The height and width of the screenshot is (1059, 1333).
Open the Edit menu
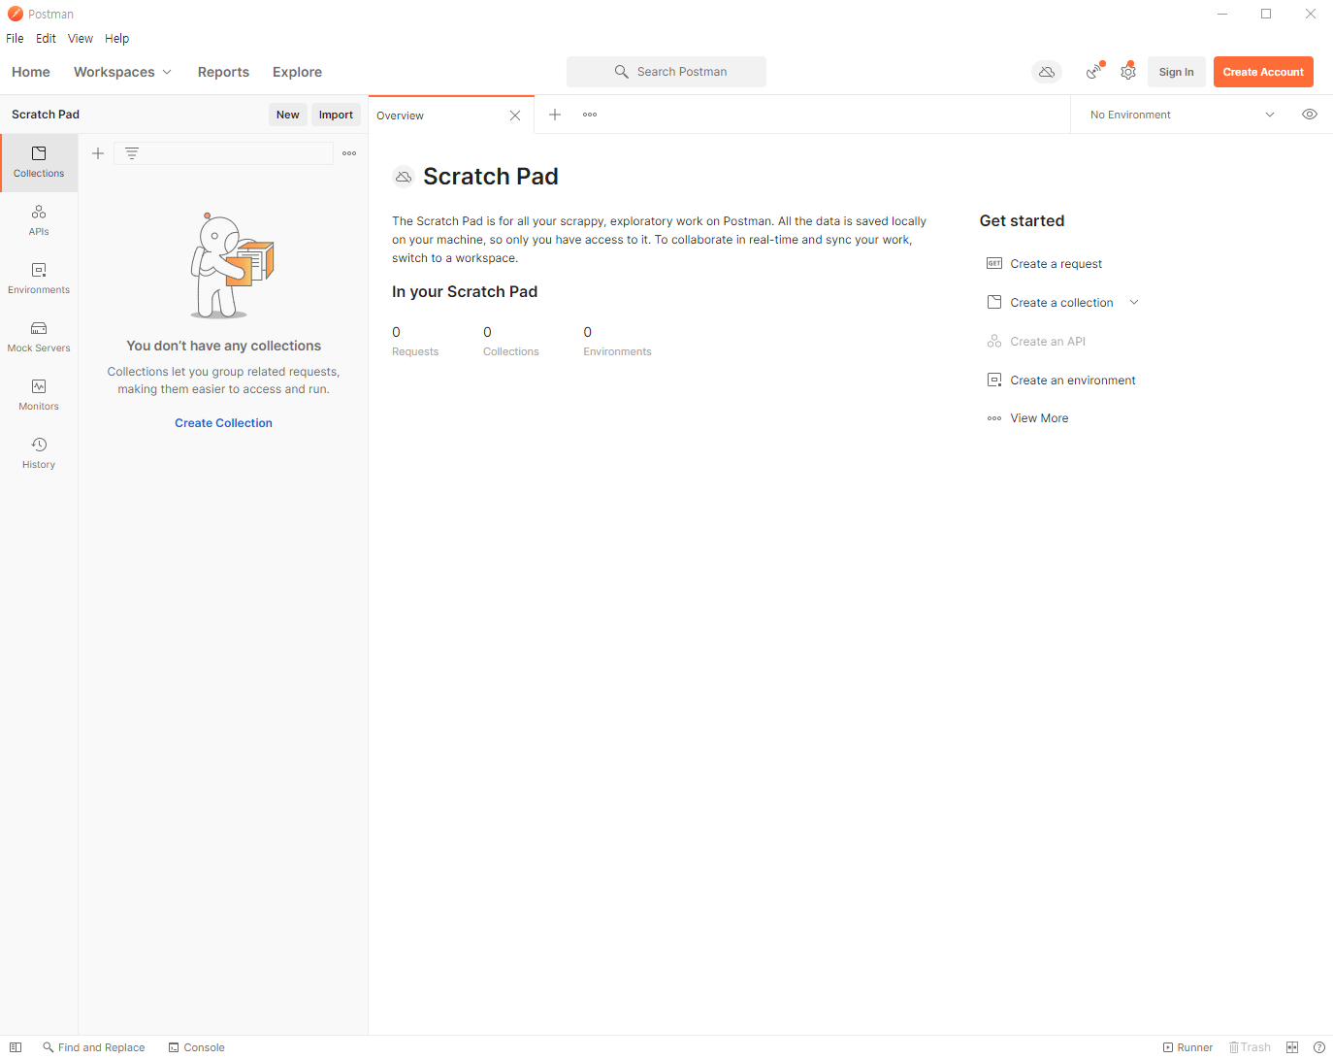tap(46, 39)
